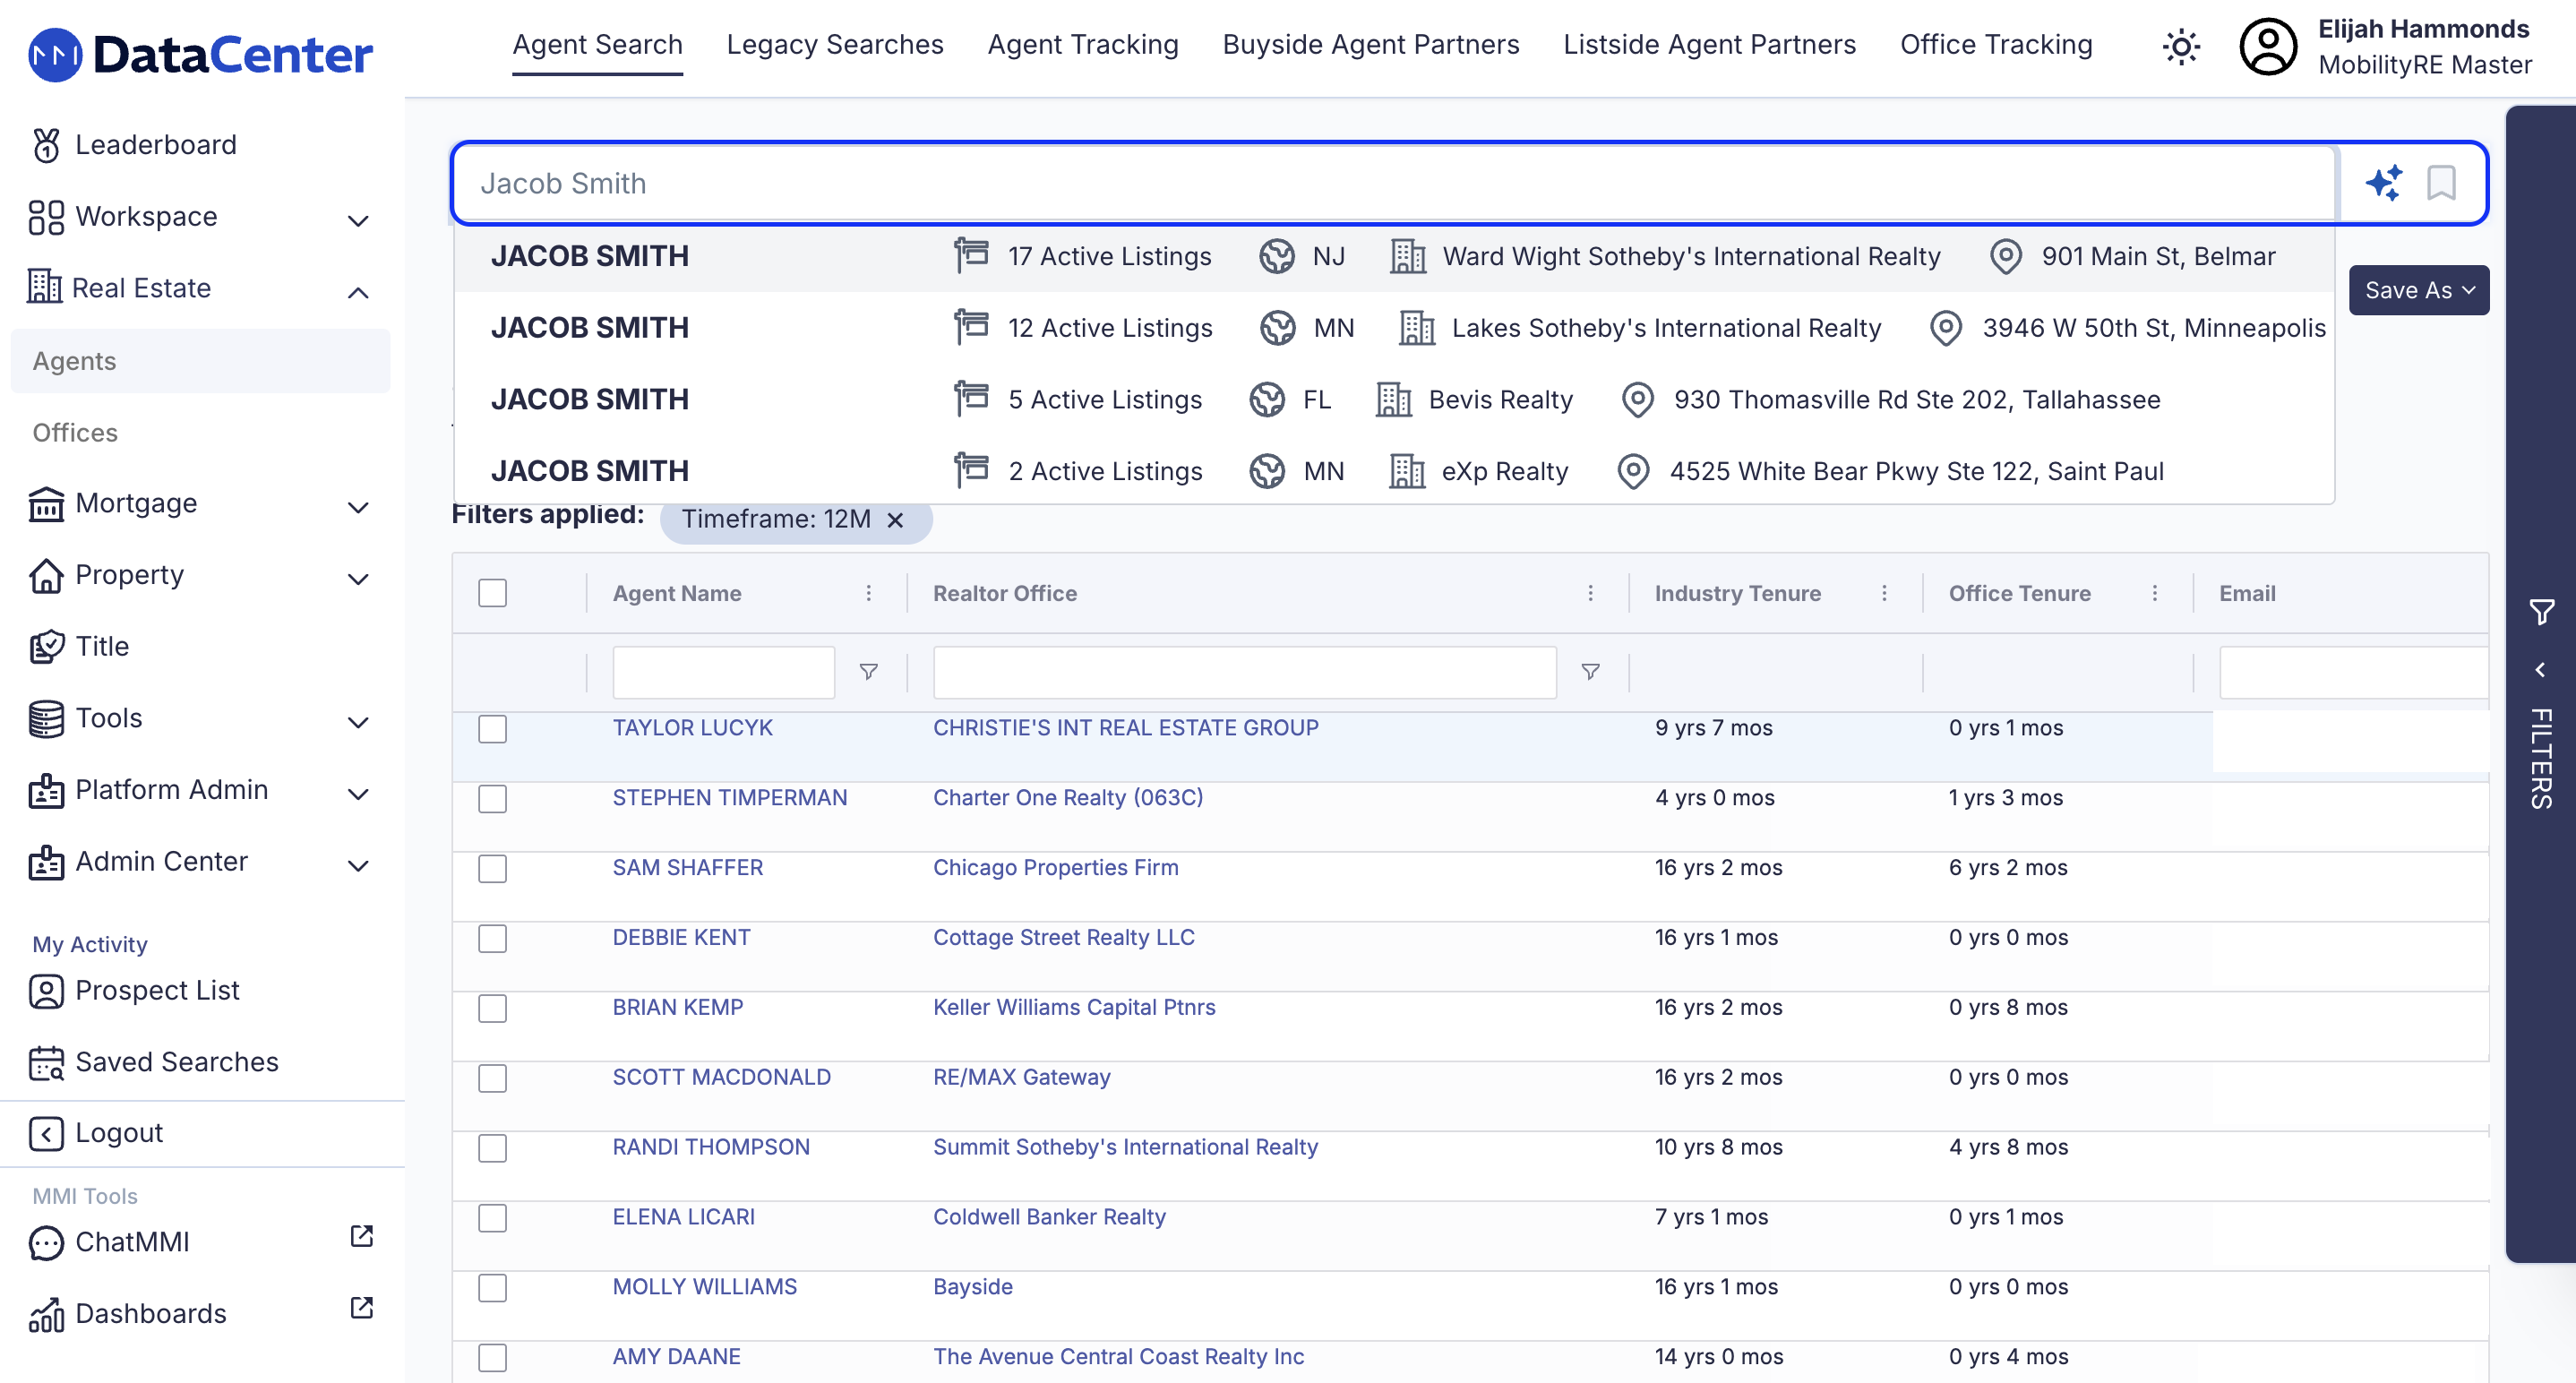
Task: Click the Agent Name column filter funnel
Action: click(x=869, y=672)
